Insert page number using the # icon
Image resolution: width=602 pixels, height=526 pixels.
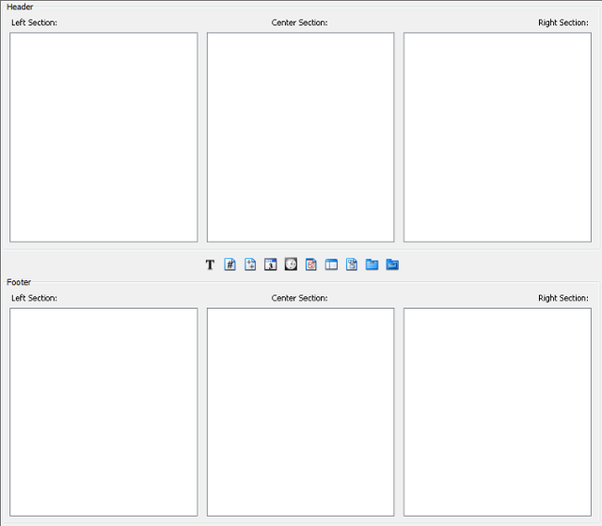click(230, 264)
